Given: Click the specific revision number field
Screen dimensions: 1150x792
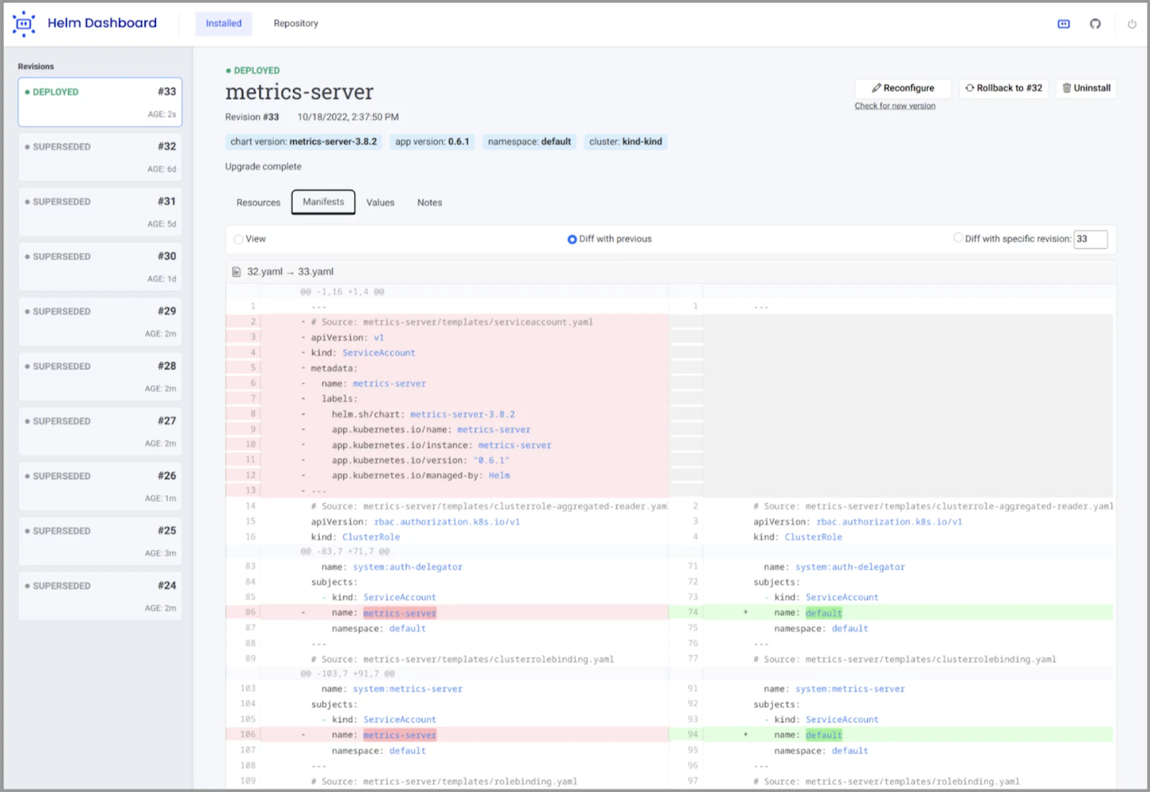Looking at the screenshot, I should pos(1090,239).
